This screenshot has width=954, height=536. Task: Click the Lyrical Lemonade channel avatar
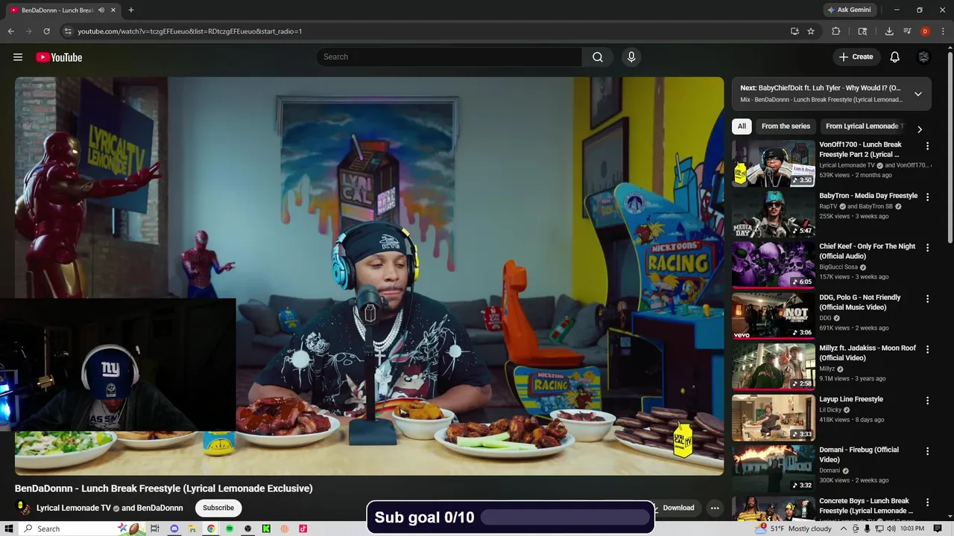tap(24, 508)
